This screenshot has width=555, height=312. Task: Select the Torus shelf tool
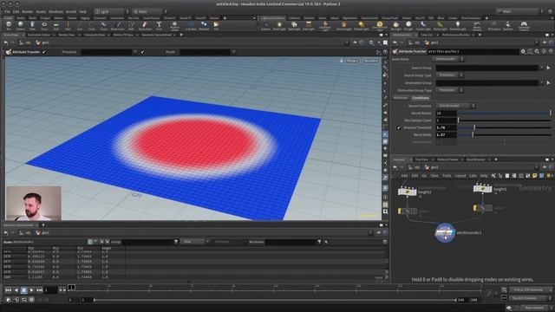tap(44, 25)
